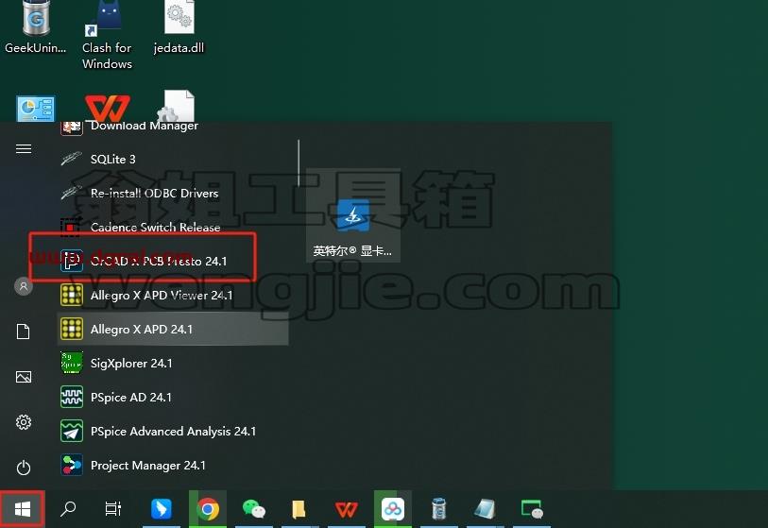Open File Explorer on taskbar
This screenshot has height=528, width=768.
pos(299,509)
